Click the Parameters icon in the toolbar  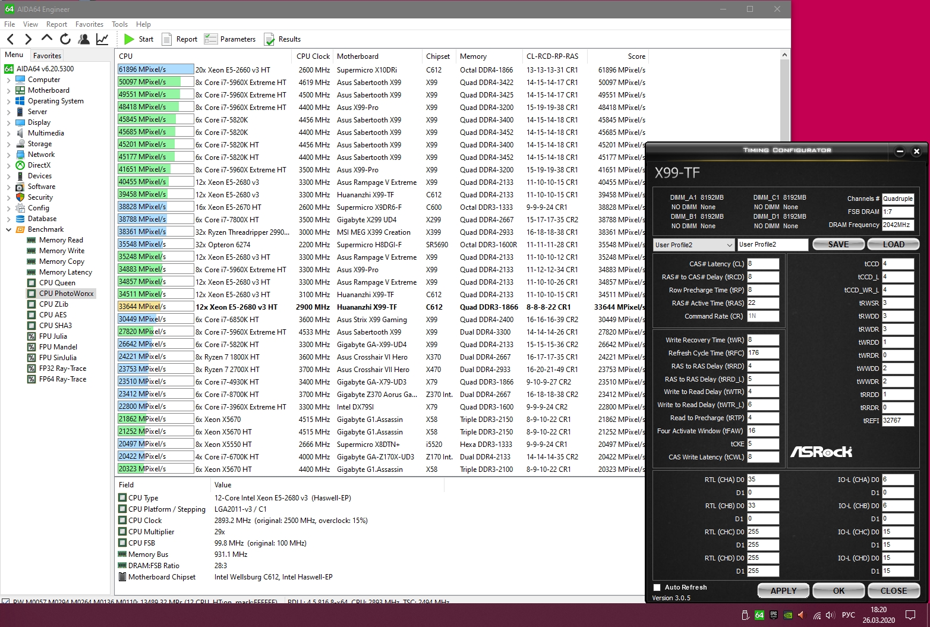(x=211, y=39)
